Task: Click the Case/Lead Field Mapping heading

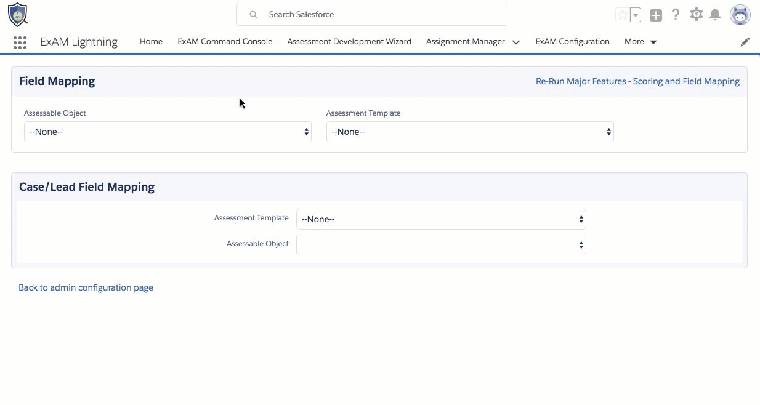Action: [x=87, y=187]
